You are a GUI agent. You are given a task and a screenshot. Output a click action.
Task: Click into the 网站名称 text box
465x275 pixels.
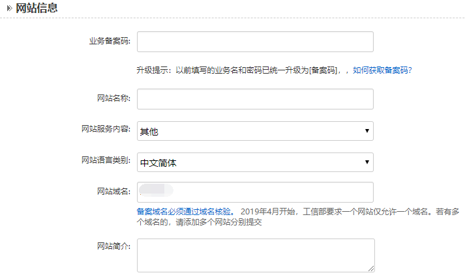point(254,99)
